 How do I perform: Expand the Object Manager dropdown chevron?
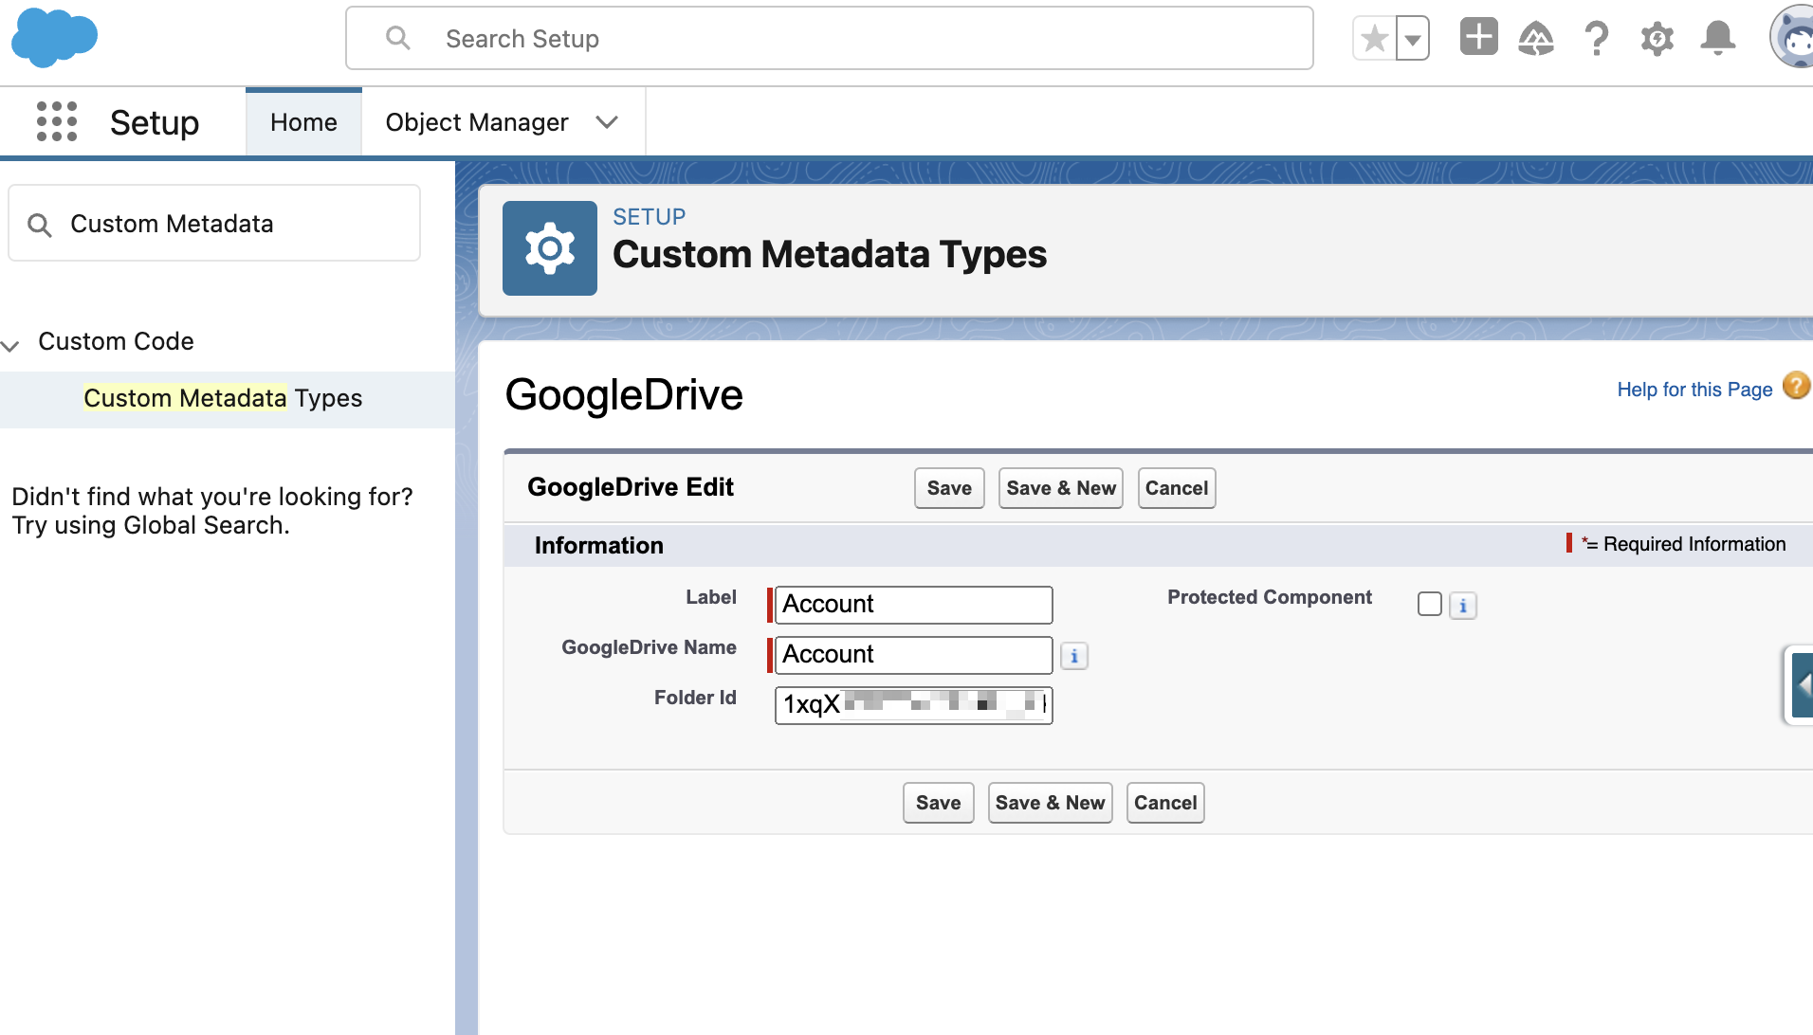pyautogui.click(x=607, y=122)
